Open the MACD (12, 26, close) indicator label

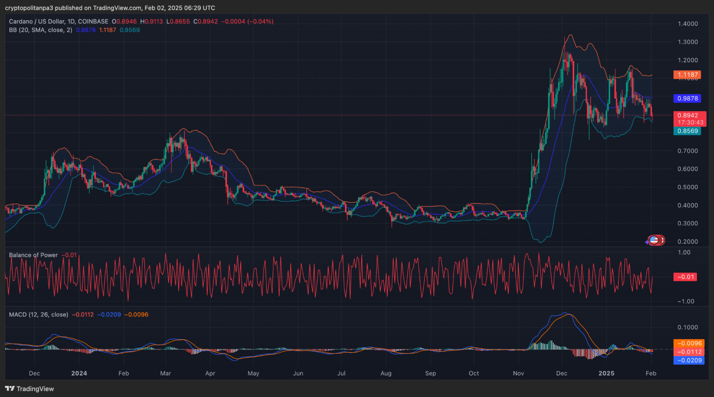click(x=39, y=315)
